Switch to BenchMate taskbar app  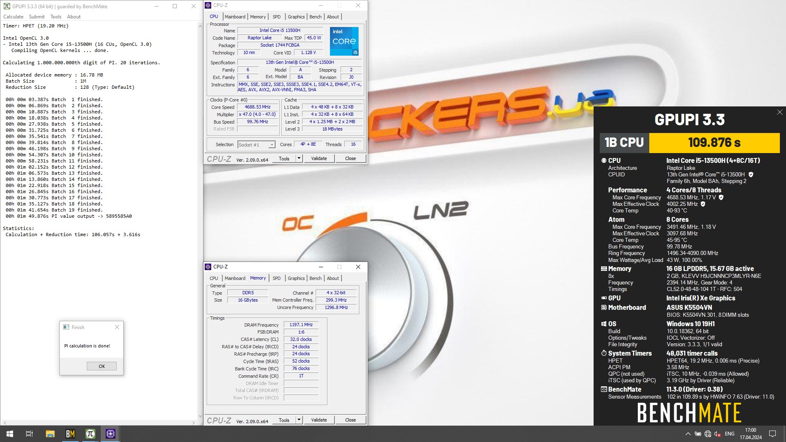70,434
